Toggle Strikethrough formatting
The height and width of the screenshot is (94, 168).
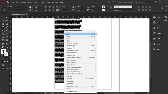point(53,10)
